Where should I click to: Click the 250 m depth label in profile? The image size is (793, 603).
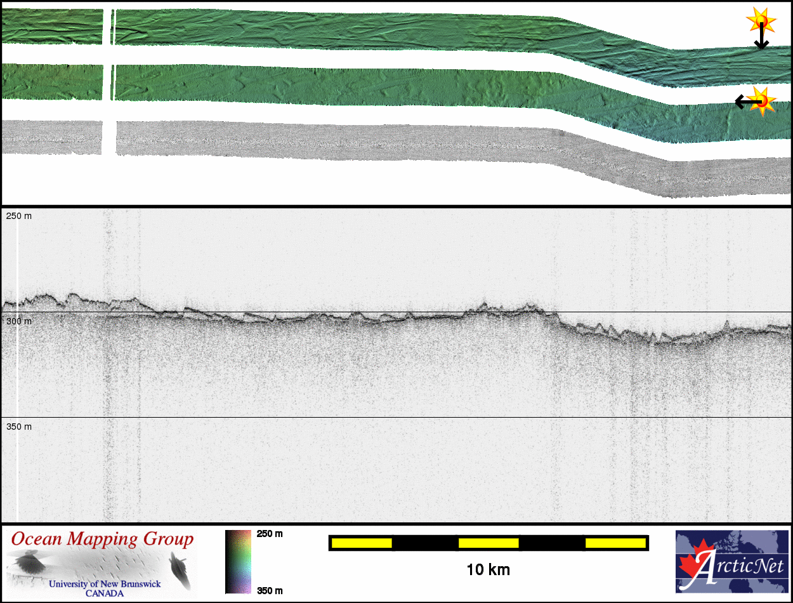[x=19, y=216]
